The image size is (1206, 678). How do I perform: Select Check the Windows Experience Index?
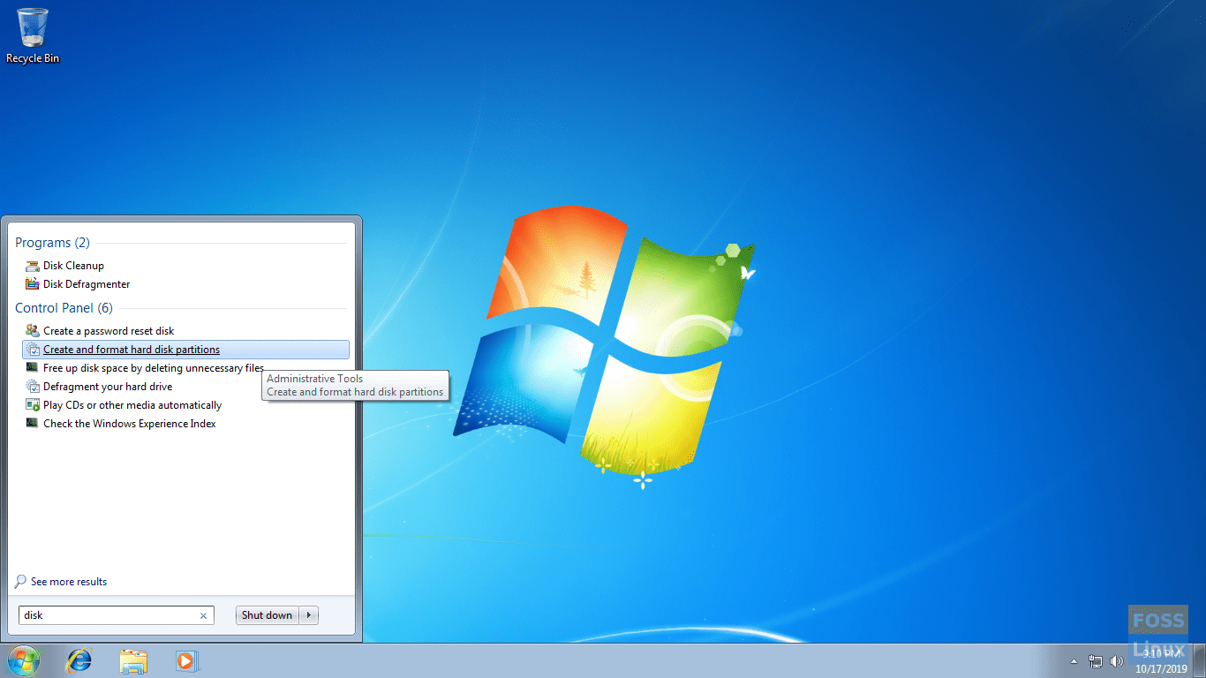[129, 423]
